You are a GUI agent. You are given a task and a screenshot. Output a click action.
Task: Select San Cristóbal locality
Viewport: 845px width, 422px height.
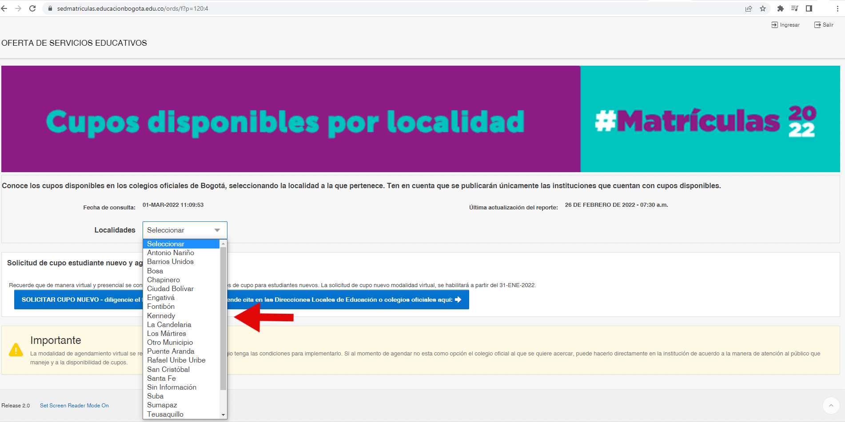(181, 370)
